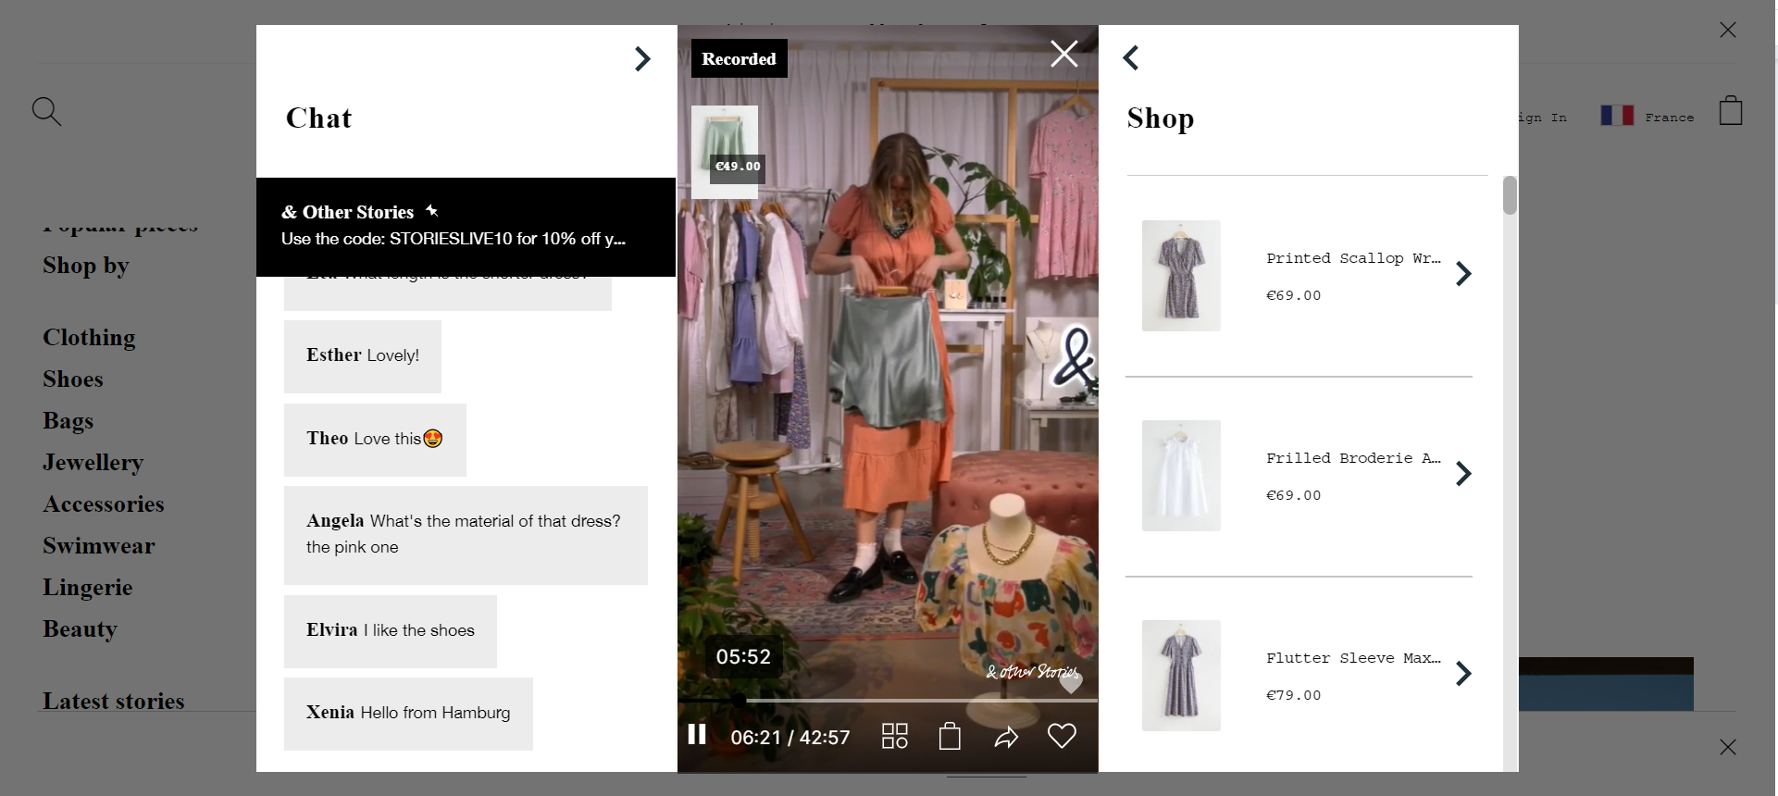Viewport: 1778px width, 796px height.
Task: Expand Printed Scallop Wrap dress details
Action: (1463, 274)
